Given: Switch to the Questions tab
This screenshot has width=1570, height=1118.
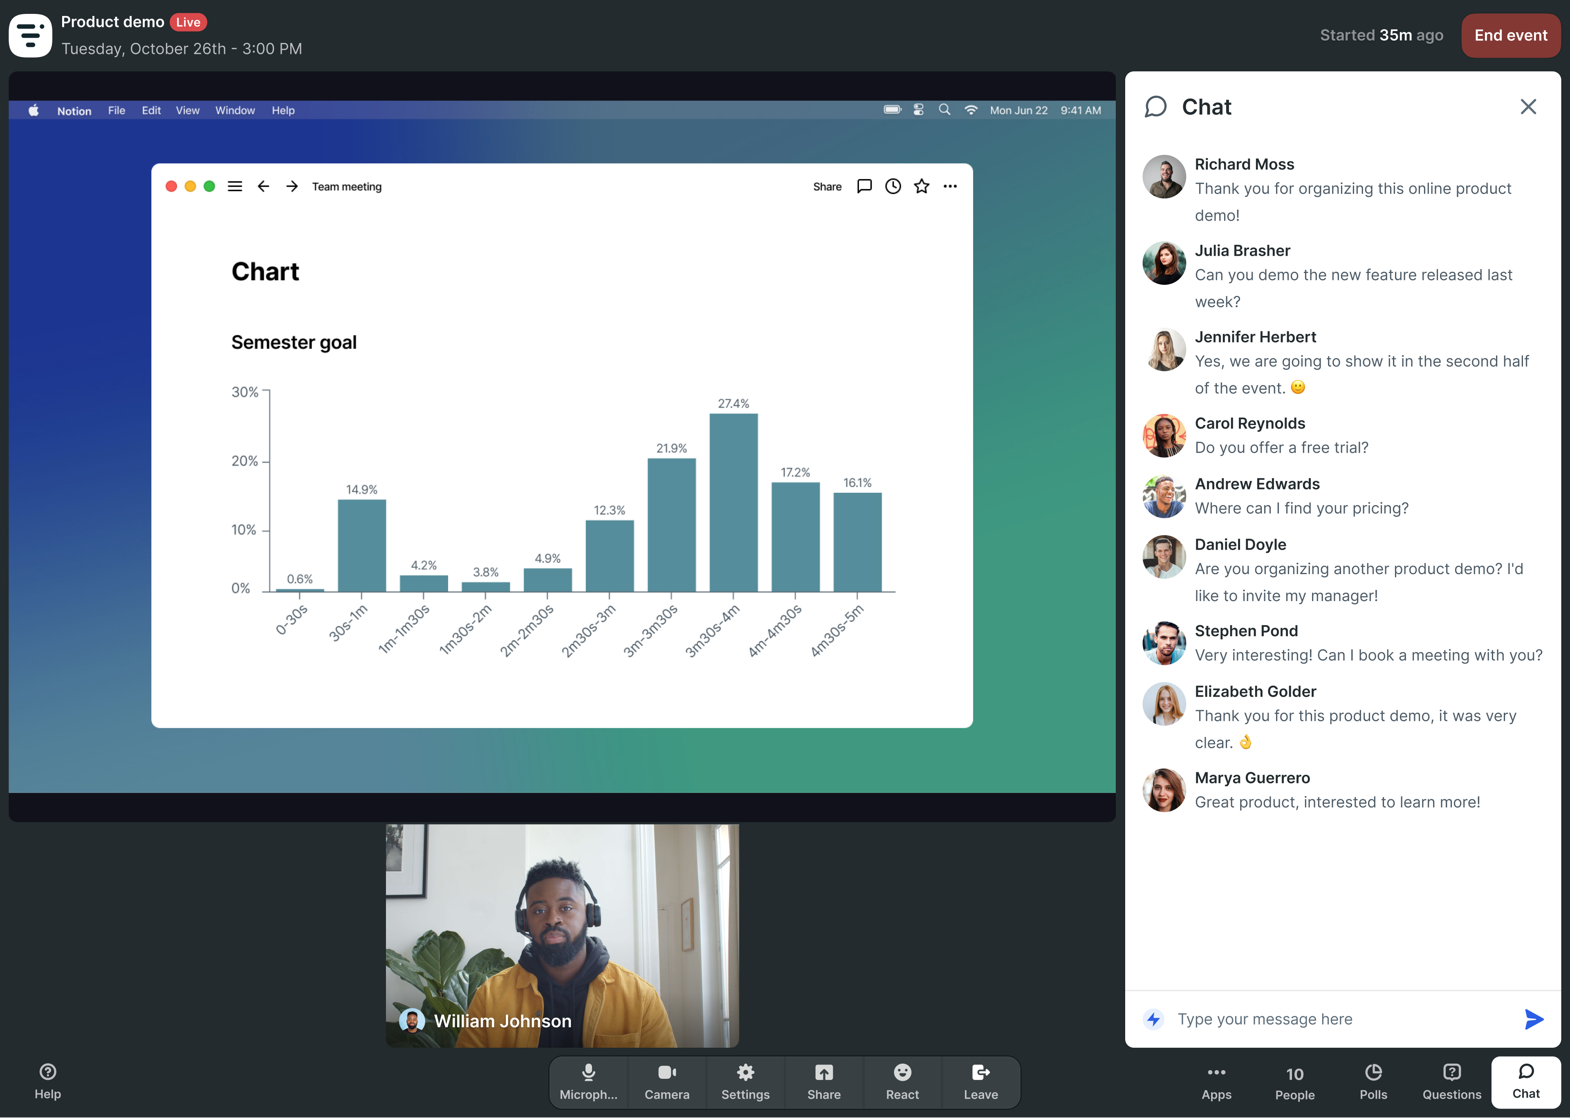Looking at the screenshot, I should tap(1451, 1082).
